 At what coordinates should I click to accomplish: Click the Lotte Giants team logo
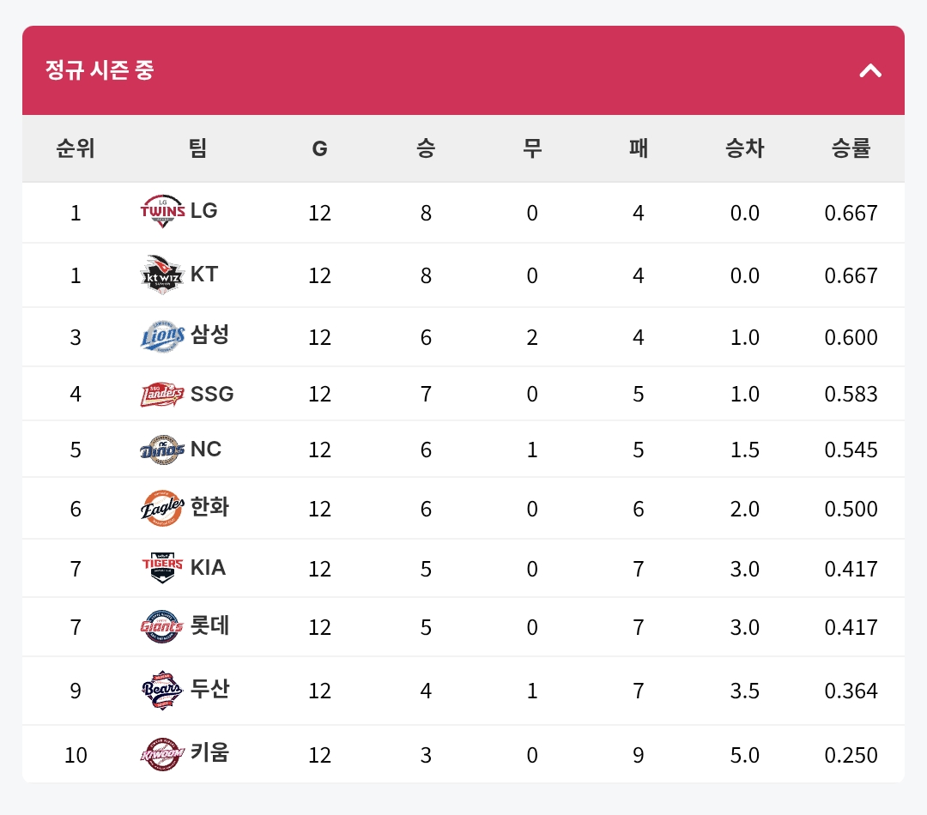pyautogui.click(x=162, y=626)
